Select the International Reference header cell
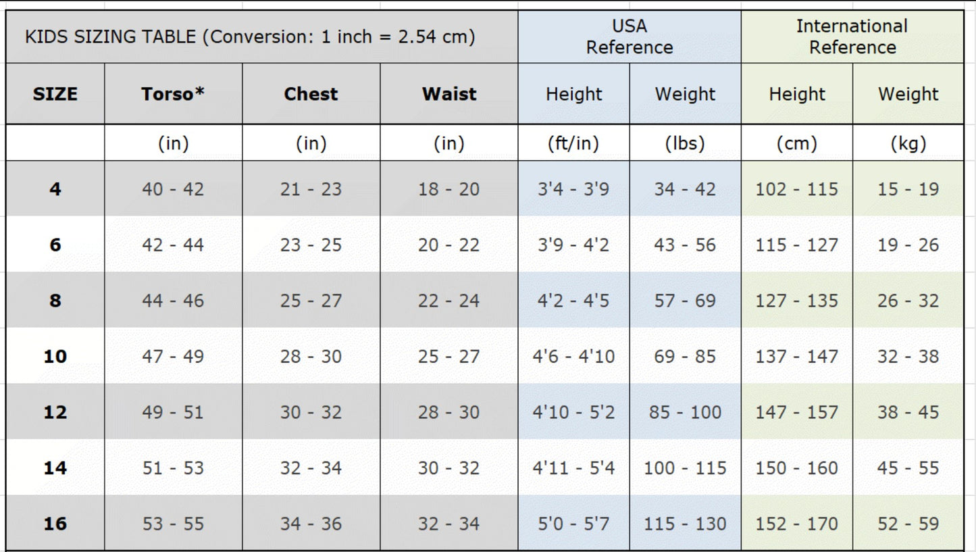 coord(852,36)
